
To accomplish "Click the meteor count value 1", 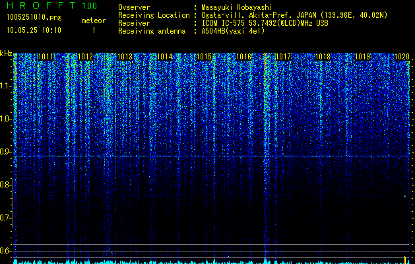I will 94,30.
